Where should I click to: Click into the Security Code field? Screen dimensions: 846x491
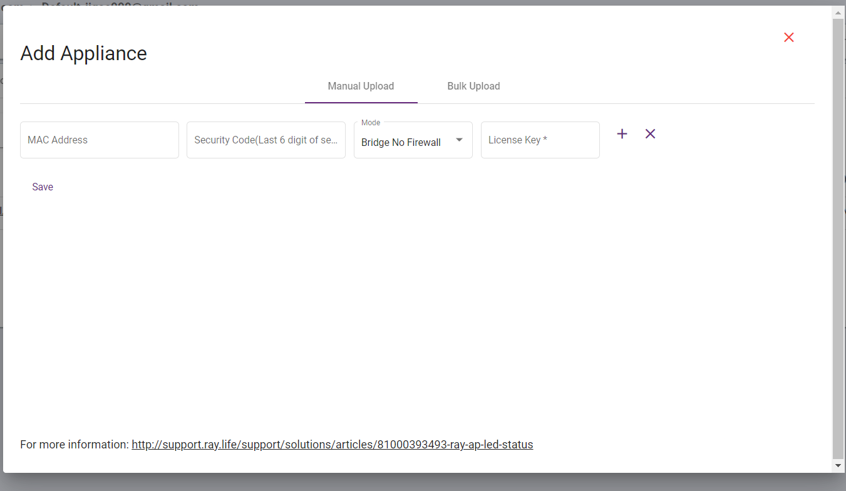pyautogui.click(x=266, y=140)
